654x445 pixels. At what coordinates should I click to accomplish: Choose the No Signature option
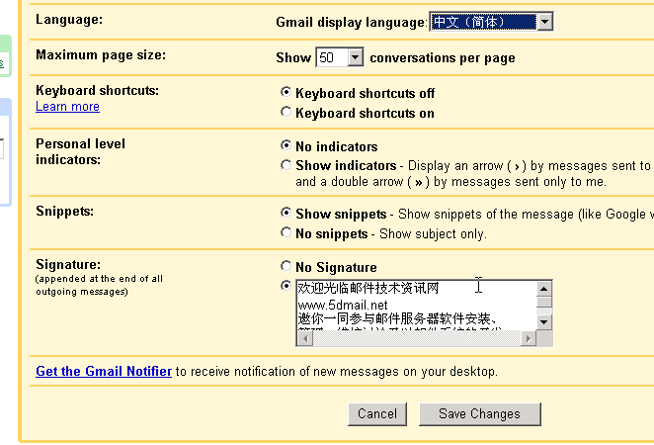click(x=286, y=265)
